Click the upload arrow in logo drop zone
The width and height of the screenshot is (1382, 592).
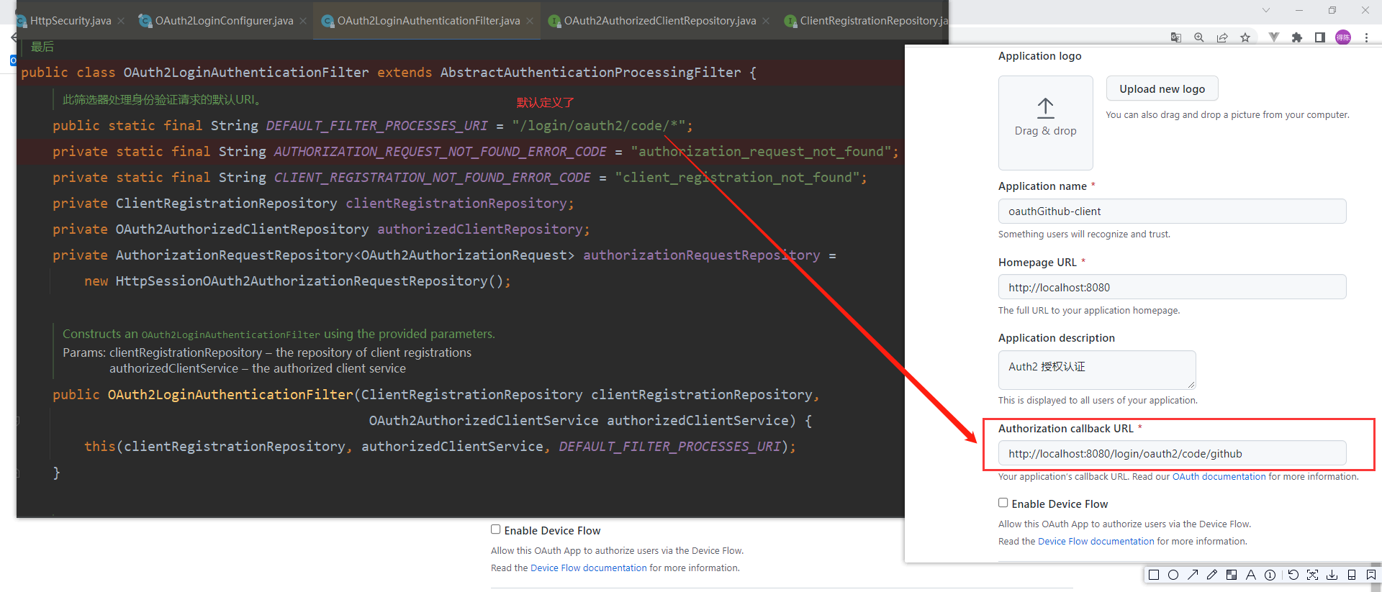pos(1046,109)
